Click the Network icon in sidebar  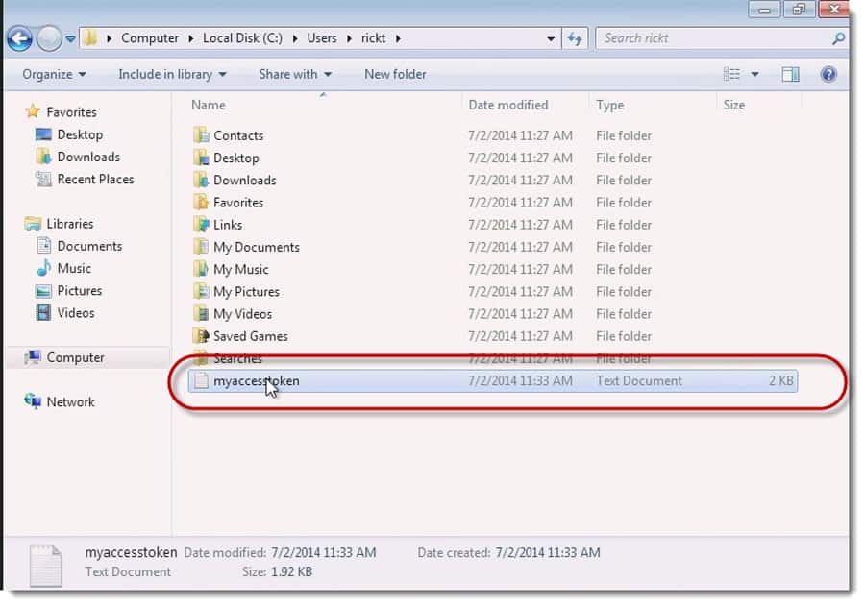[33, 400]
